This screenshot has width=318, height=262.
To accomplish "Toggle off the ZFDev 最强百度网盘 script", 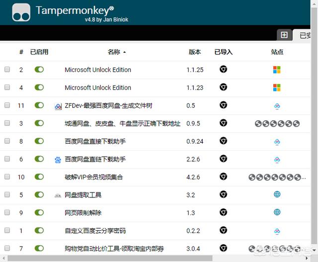I will [x=39, y=105].
